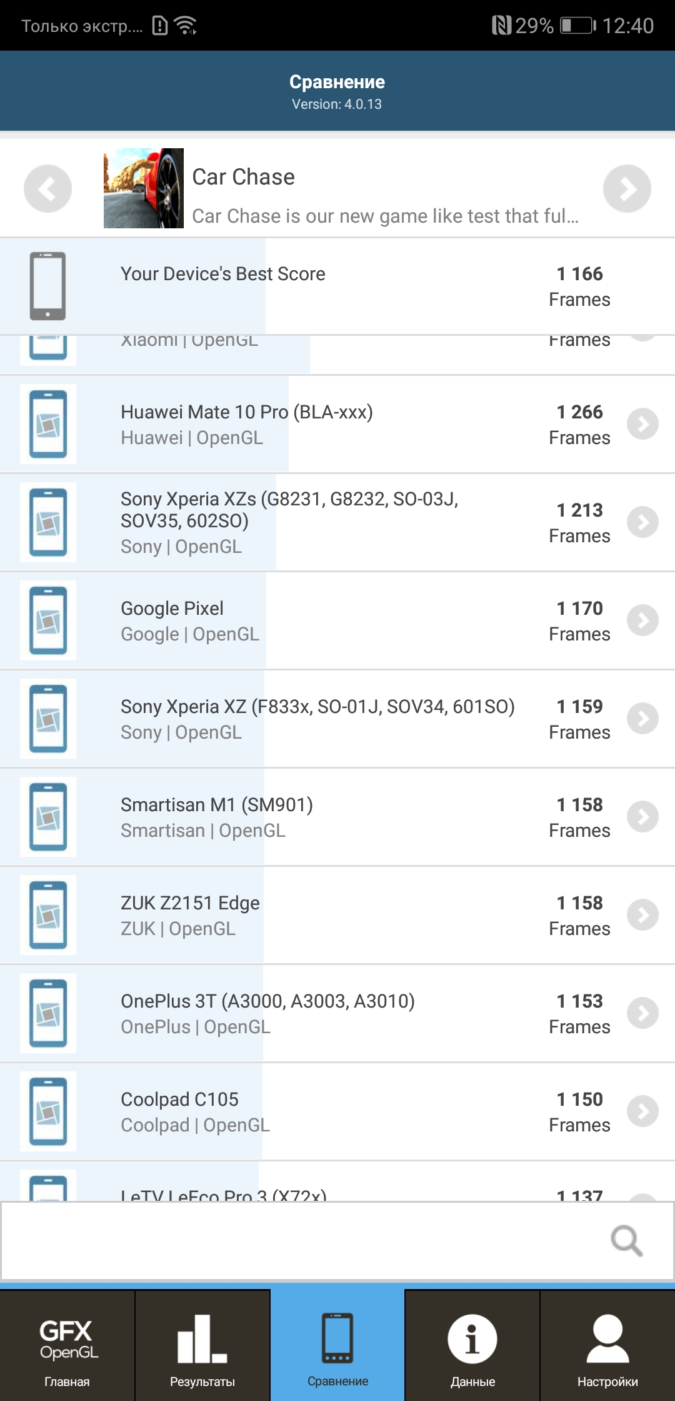Switch to Главная home tab
675x1401 pixels.
67,1345
